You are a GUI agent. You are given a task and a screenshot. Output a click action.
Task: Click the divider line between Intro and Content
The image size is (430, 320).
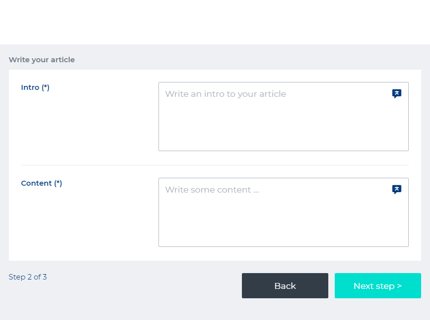point(215,165)
